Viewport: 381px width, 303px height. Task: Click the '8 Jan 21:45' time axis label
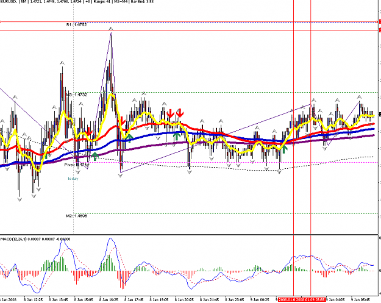210,299
